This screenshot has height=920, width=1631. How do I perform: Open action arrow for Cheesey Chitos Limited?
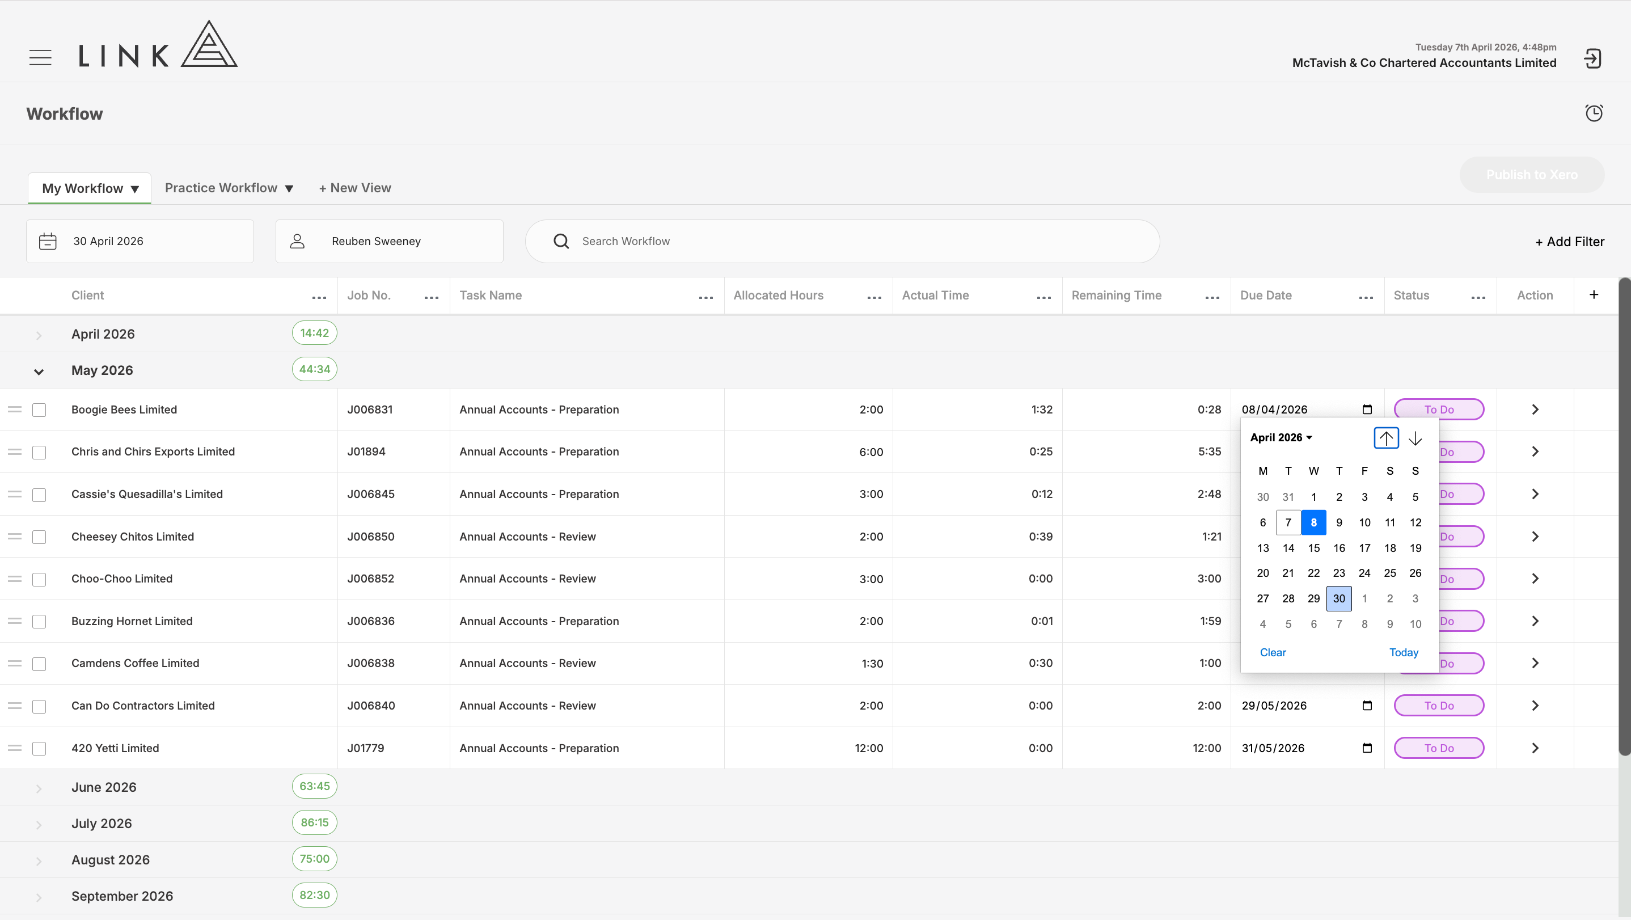(1535, 537)
